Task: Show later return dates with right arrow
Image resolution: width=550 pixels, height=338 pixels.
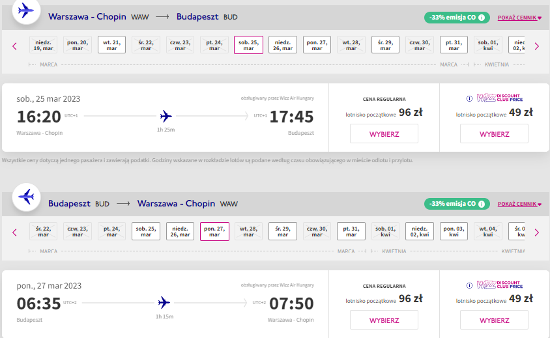Action: 537,232
